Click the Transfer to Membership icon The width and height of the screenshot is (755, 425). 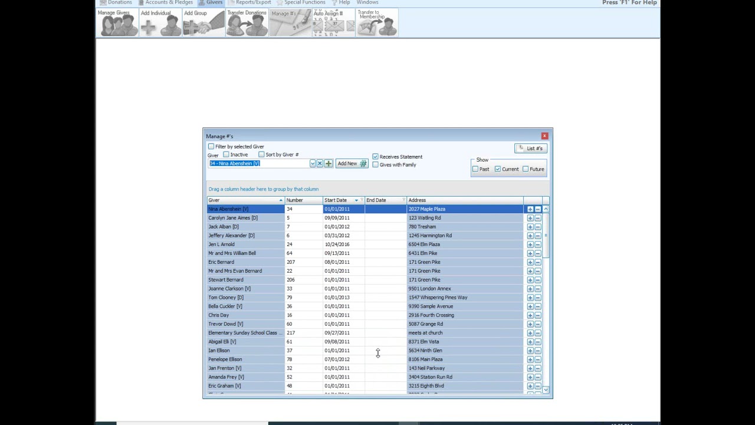pos(376,22)
